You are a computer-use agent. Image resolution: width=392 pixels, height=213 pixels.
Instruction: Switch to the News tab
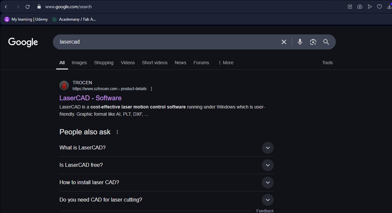pos(180,63)
